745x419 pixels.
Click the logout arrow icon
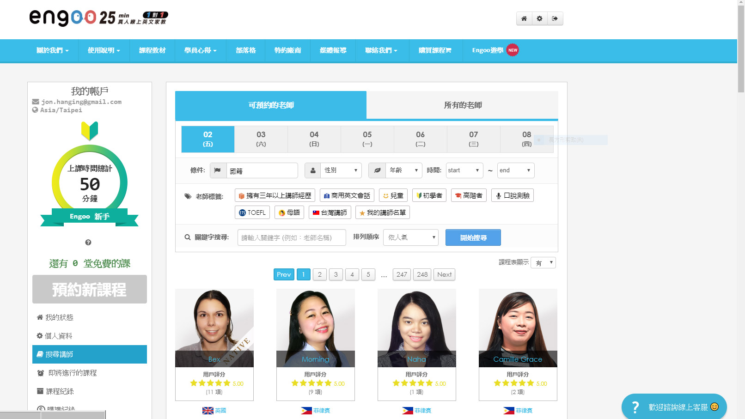click(x=555, y=18)
